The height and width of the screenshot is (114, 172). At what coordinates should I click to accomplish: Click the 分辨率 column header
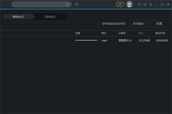click(x=122, y=33)
